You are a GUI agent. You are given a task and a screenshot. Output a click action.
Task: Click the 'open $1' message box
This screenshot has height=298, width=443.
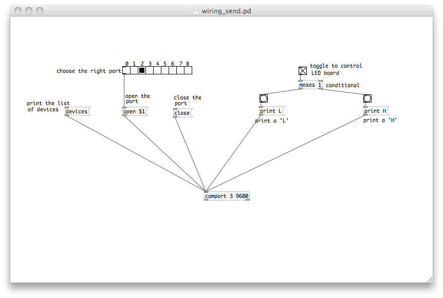(x=135, y=112)
